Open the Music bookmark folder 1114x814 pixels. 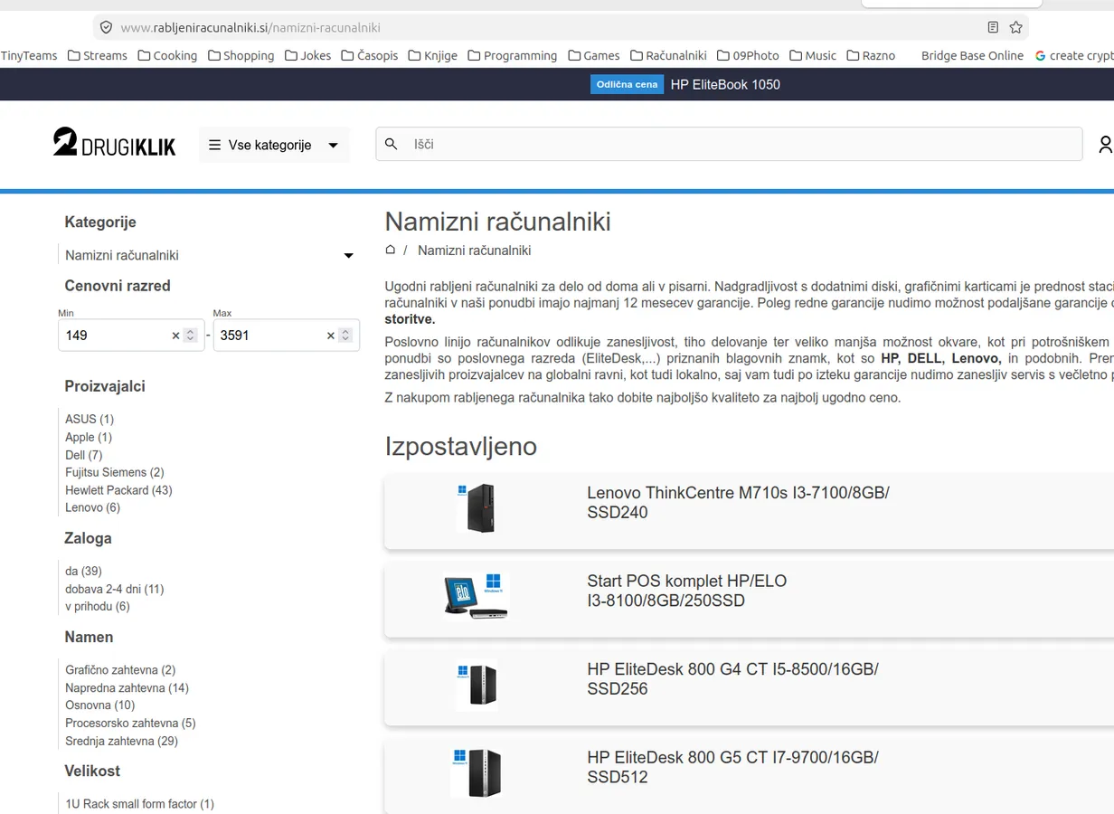pos(813,55)
